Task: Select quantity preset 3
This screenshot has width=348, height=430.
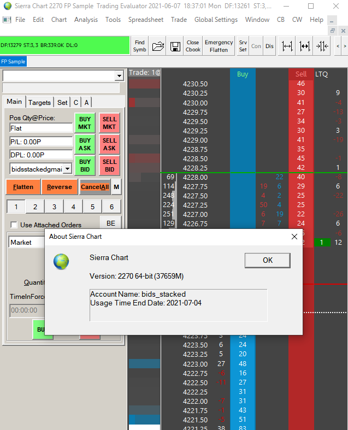Action: tap(54, 207)
